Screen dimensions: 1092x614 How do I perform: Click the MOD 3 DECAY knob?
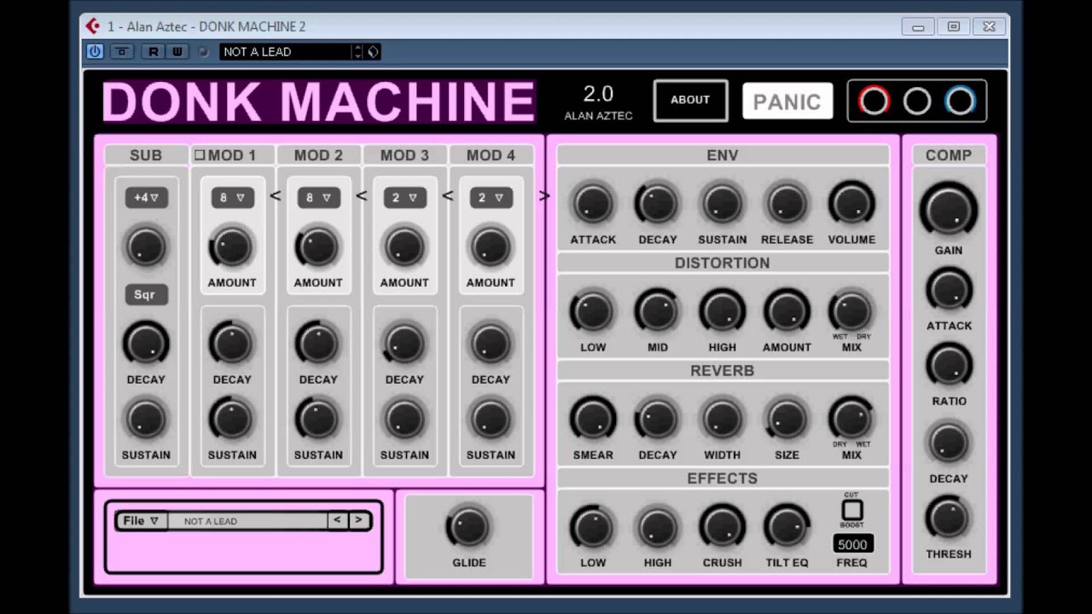pos(404,344)
